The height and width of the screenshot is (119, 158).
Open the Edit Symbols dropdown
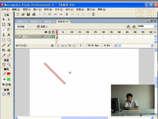[134, 27]
